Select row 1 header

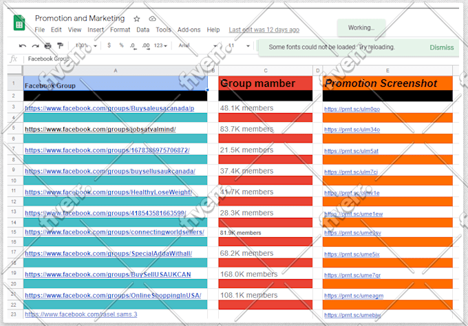coord(14,83)
